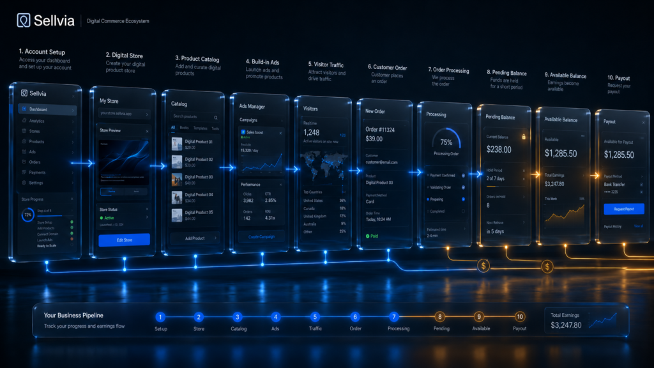The width and height of the screenshot is (654, 368).
Task: Open yourstore.sellvia.app URL chevron
Action: pyautogui.click(x=147, y=114)
